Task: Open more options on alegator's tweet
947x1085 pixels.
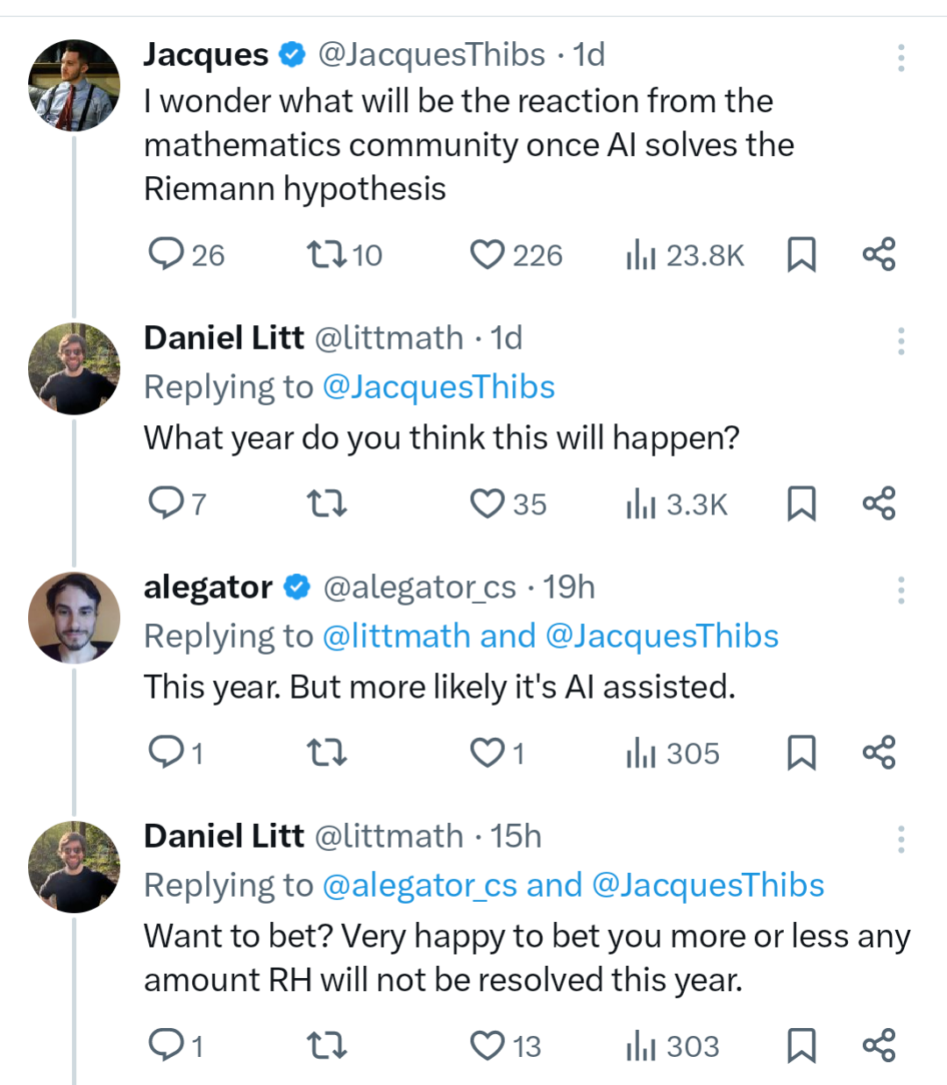Action: tap(901, 590)
